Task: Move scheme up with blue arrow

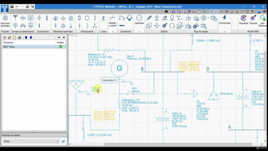Action: (x=26, y=37)
